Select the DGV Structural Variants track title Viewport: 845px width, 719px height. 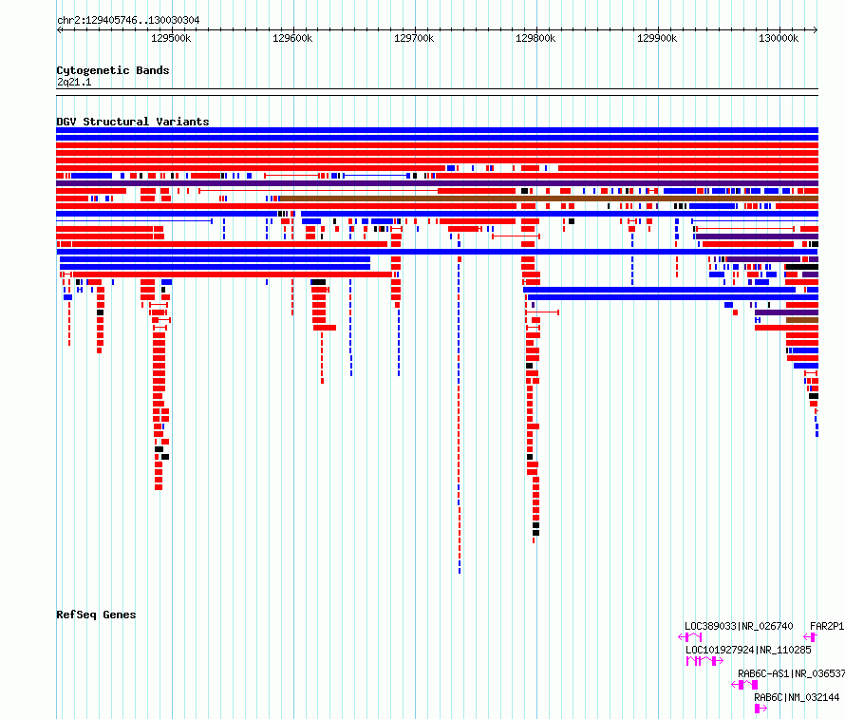[x=133, y=122]
